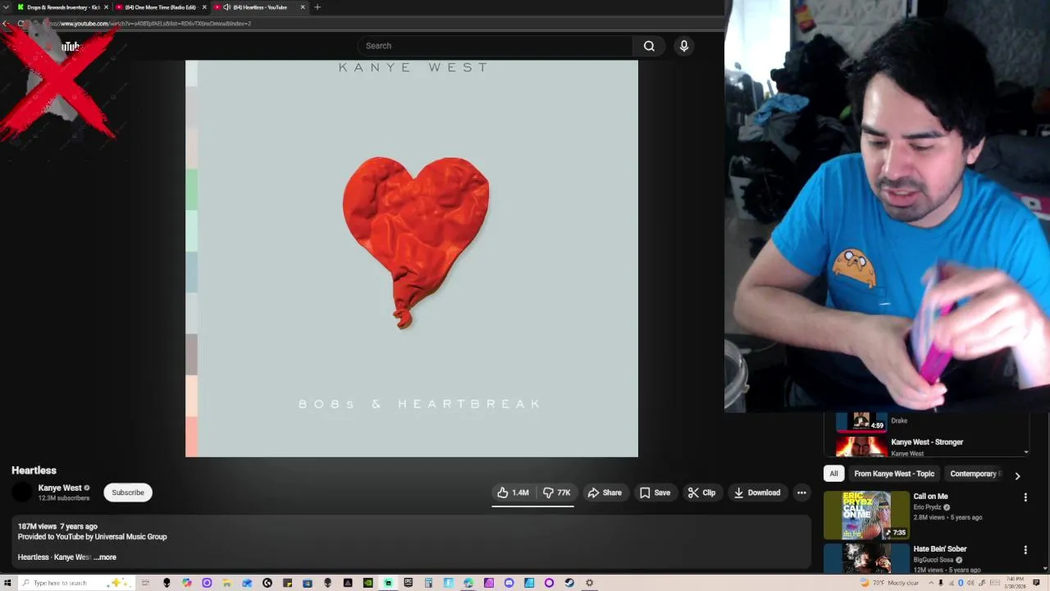
Task: Click Kanye West channel avatar
Action: [x=22, y=492]
